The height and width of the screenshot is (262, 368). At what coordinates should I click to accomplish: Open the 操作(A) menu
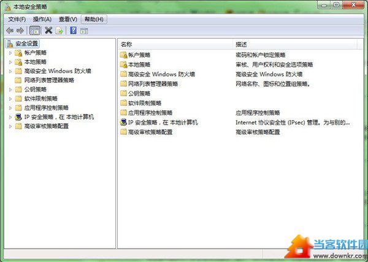tap(42, 19)
